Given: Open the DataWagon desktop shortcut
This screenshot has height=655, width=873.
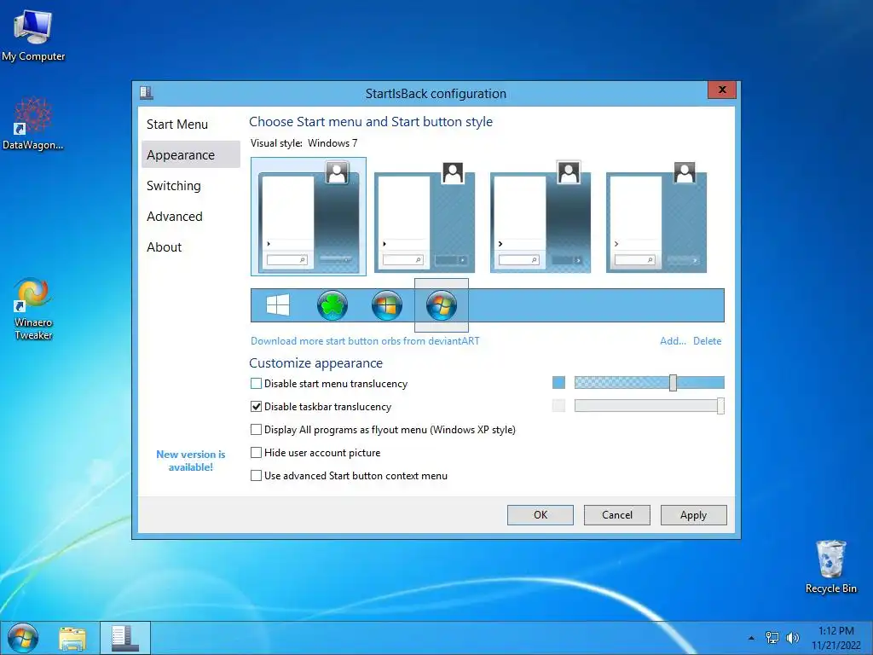Looking at the screenshot, I should [x=33, y=124].
